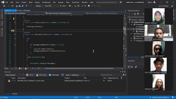Click the feedback icon beside Live Share
The width and height of the screenshot is (176, 99).
pos(172,6)
